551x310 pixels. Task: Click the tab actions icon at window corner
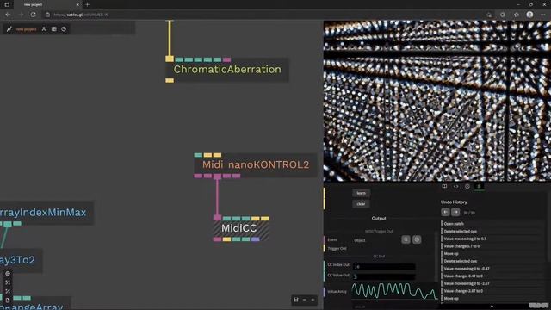[7, 4]
